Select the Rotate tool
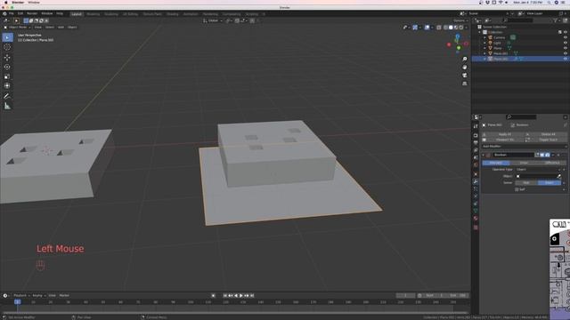The image size is (570, 320). pos(7,67)
